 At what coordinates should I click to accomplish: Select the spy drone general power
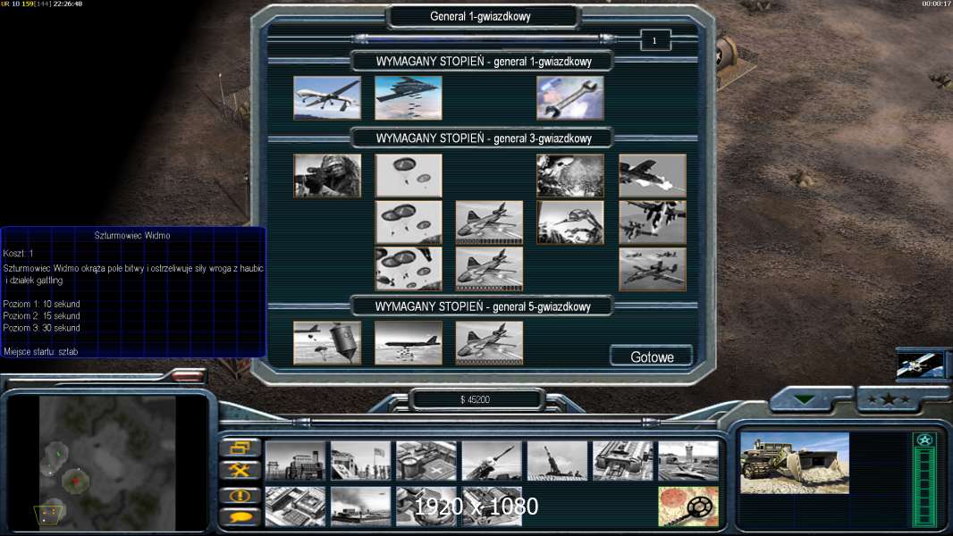(327, 97)
